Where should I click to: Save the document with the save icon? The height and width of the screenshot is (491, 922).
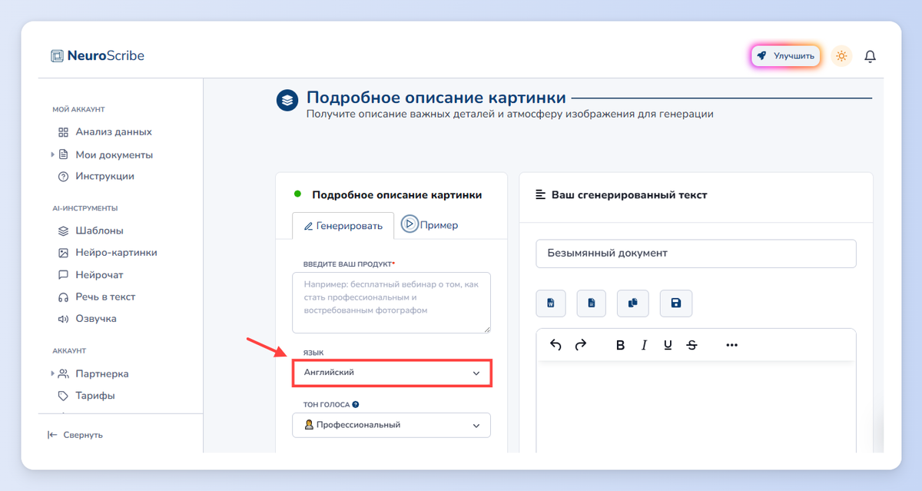click(675, 303)
